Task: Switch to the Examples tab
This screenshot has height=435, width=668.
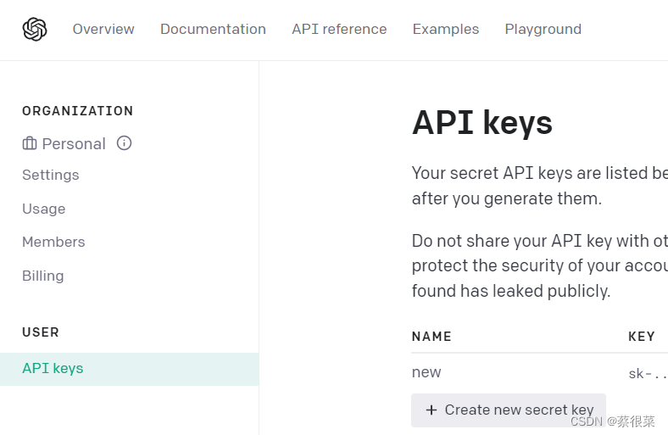Action: coord(446,30)
